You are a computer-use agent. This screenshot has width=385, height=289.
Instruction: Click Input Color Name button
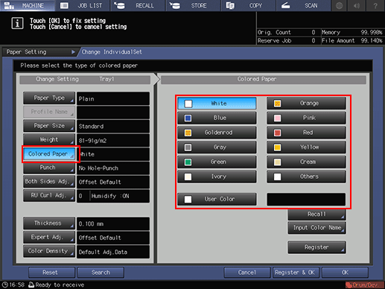coord(316,228)
